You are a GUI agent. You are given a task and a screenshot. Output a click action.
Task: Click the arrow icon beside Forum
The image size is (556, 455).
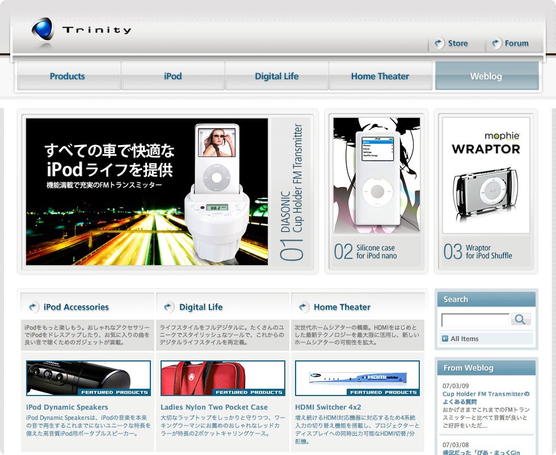496,44
